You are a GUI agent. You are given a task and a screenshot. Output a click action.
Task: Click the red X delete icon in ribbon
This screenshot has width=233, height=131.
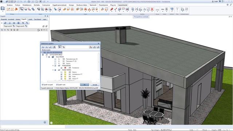152,9
